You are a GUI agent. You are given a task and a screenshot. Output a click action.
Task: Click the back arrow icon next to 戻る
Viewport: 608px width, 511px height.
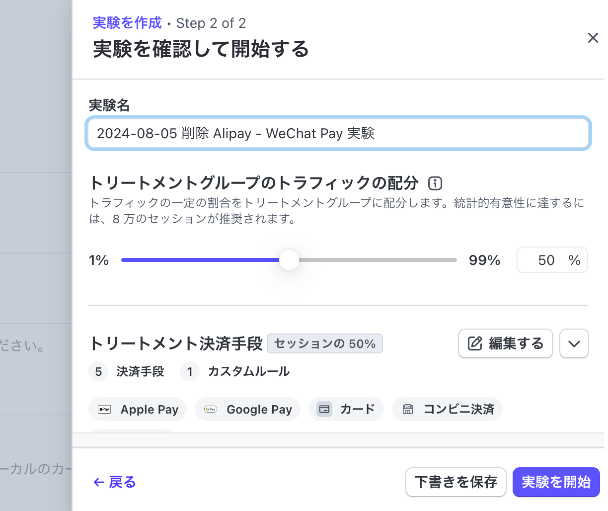point(98,482)
